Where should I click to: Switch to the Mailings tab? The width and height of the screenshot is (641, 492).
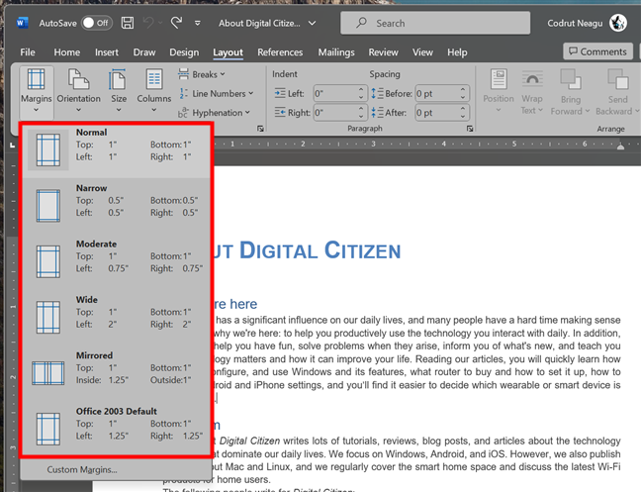[x=336, y=52]
